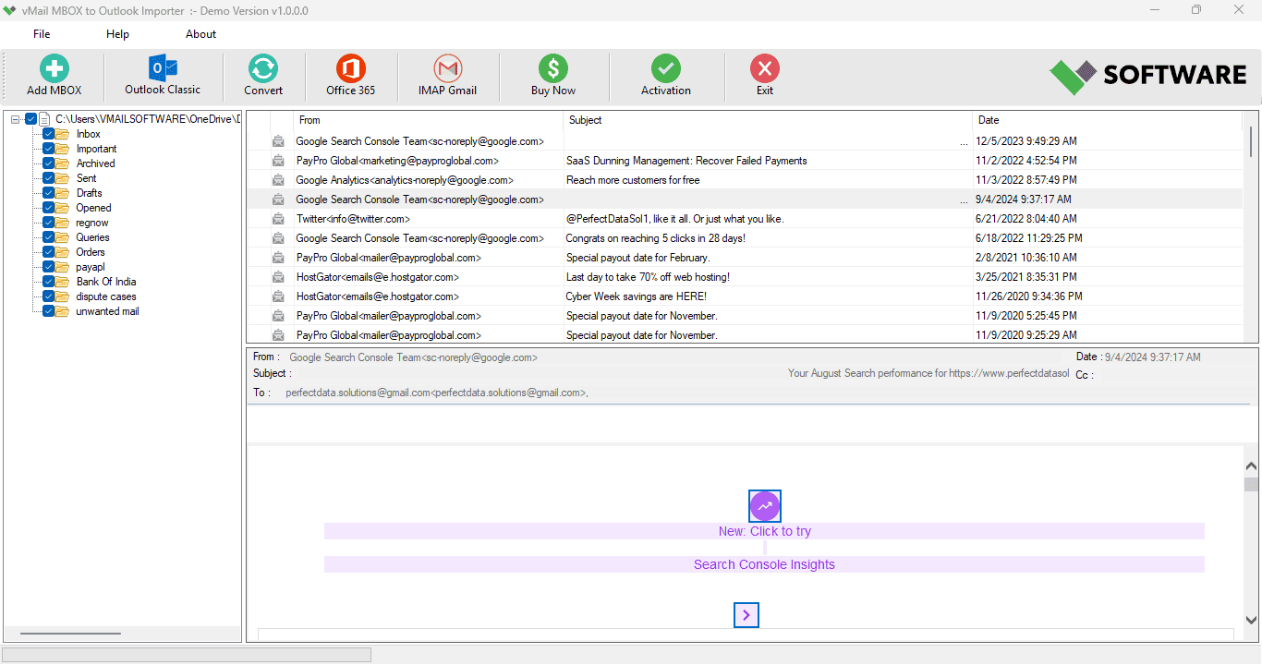Open the Activation checkmark icon
The image size is (1262, 665).
click(665, 69)
